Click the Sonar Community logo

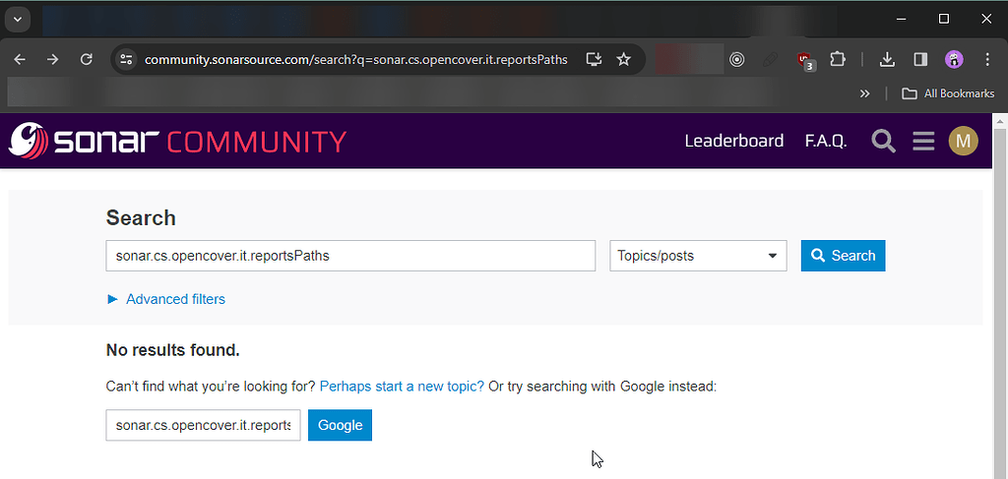177,142
